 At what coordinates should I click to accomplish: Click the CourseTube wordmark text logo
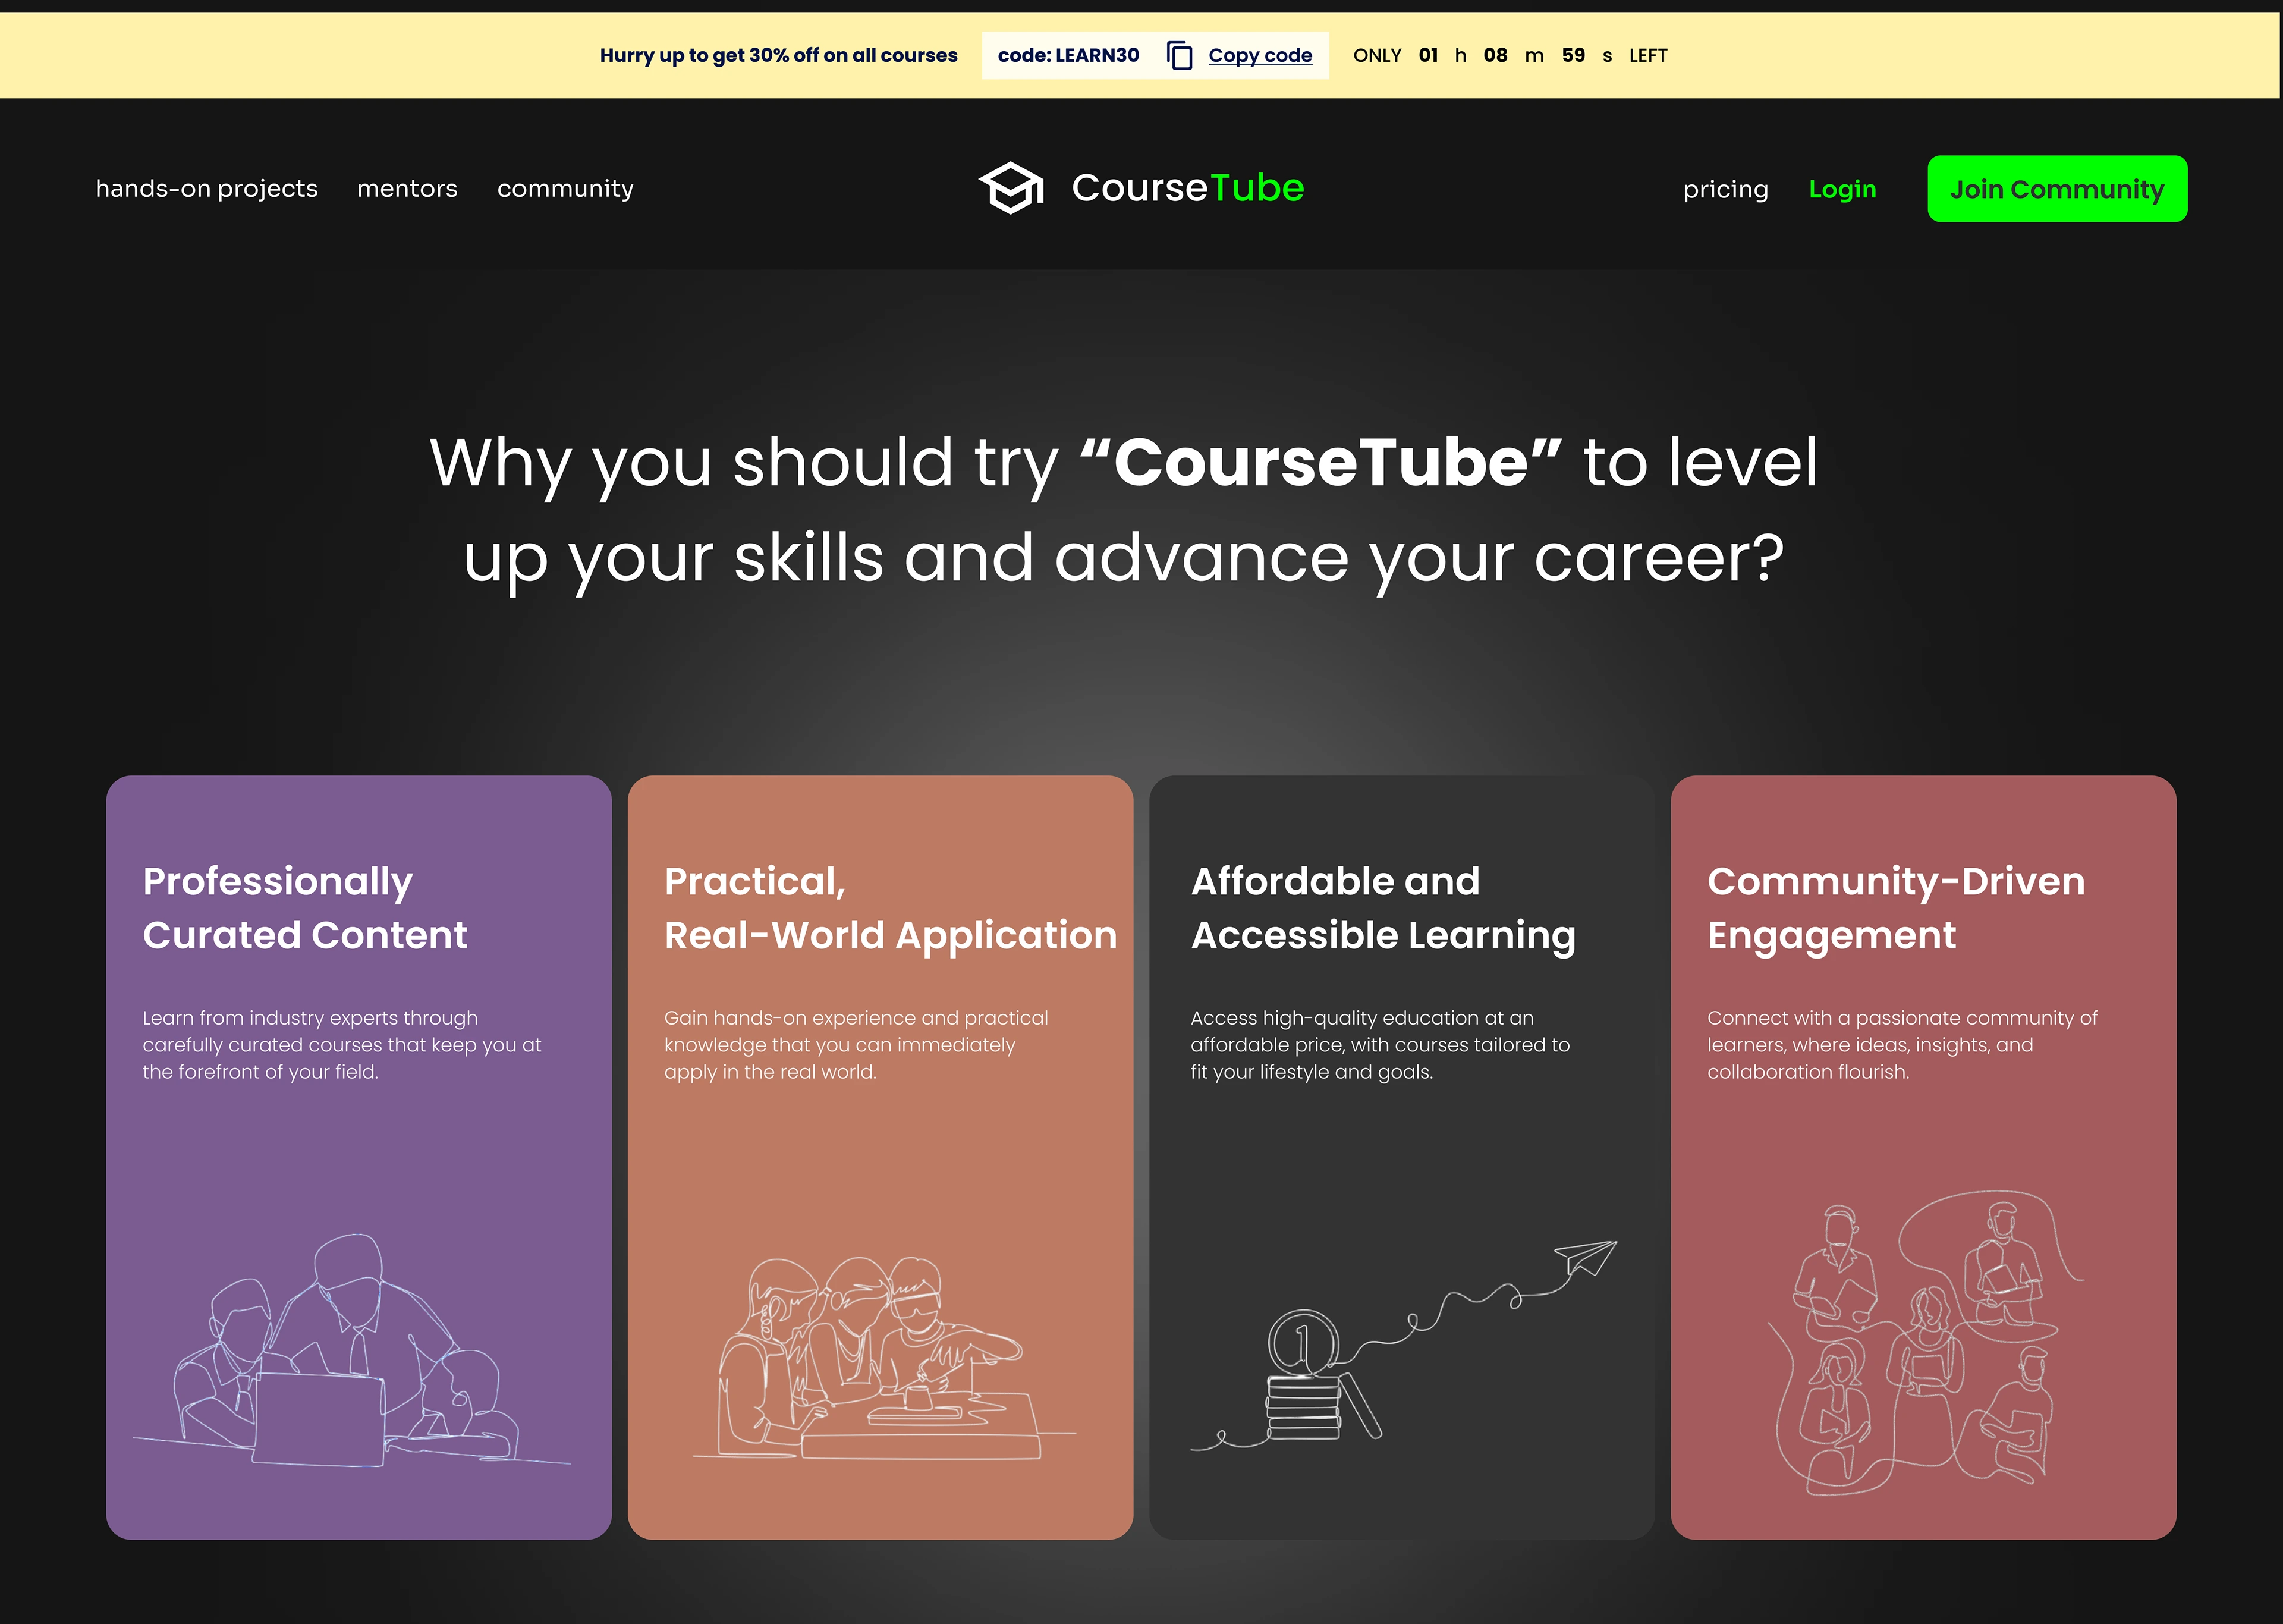click(1187, 188)
